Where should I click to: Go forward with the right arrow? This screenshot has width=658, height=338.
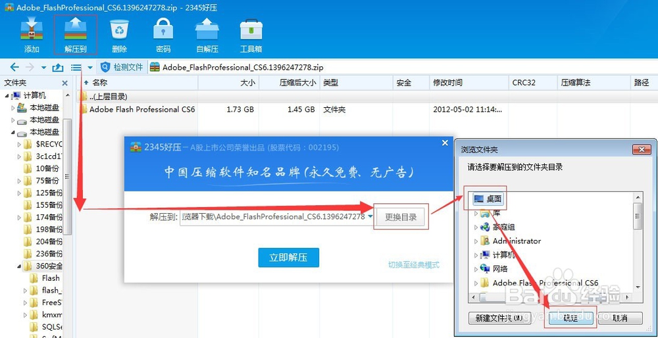[30, 67]
